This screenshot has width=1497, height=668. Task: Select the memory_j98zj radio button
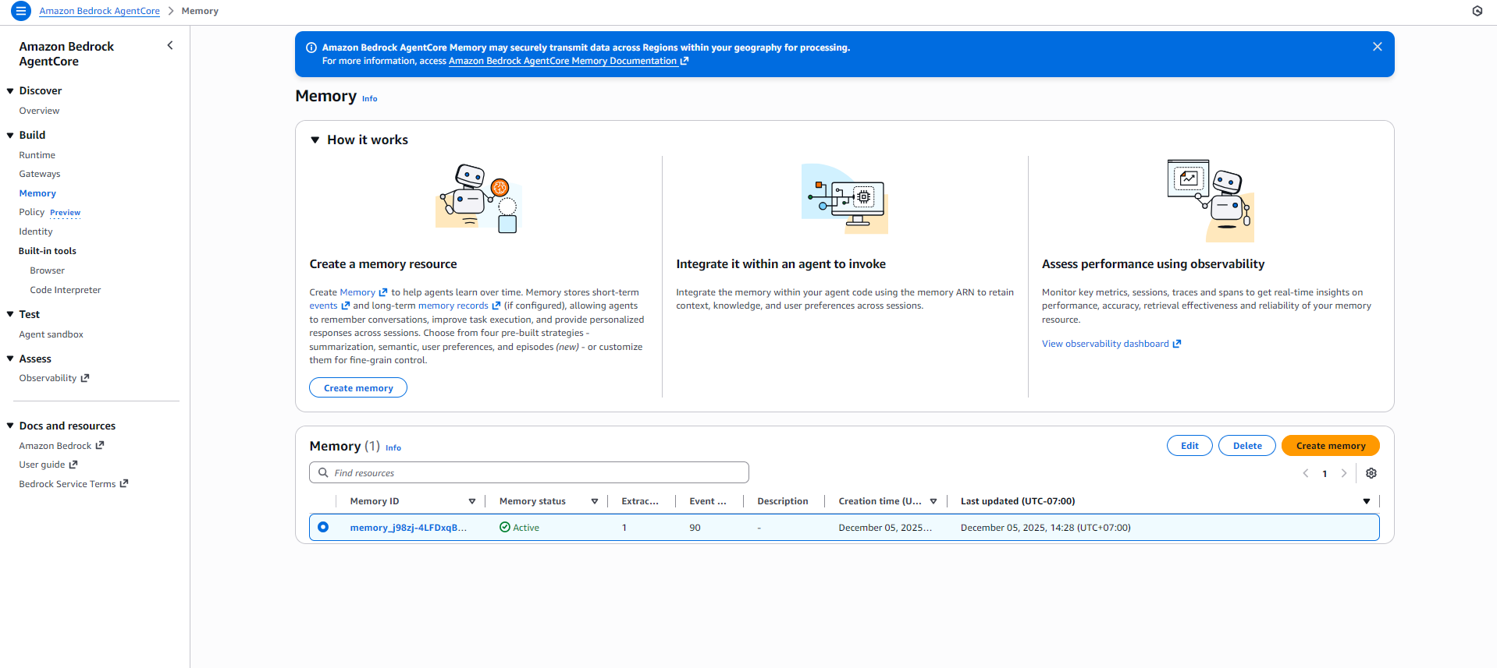[x=323, y=528]
